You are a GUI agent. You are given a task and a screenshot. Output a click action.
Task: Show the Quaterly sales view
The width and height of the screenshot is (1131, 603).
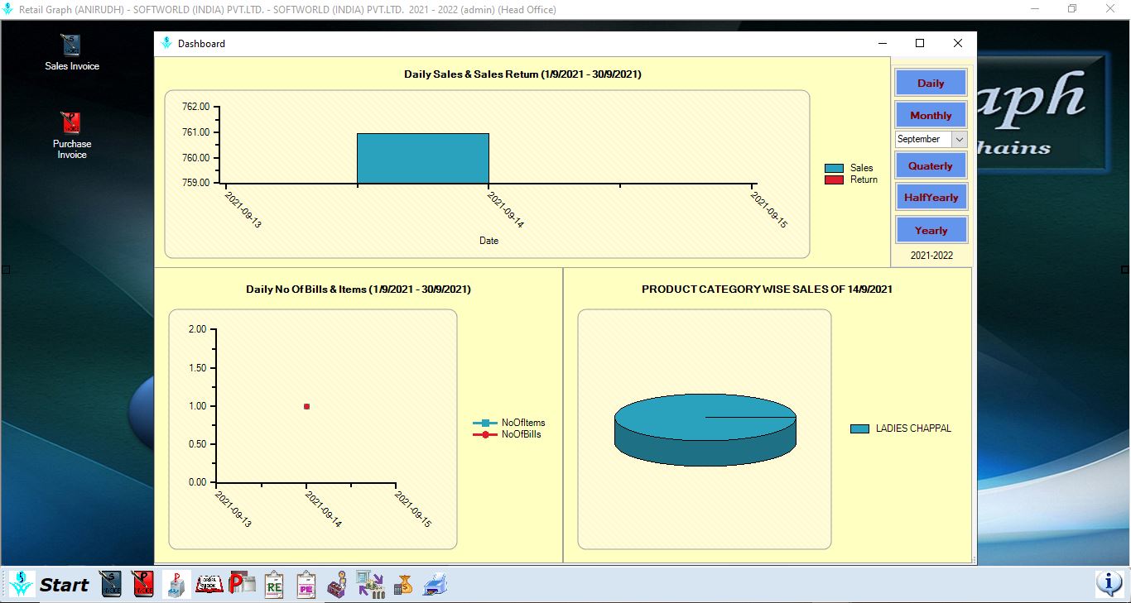pos(931,165)
